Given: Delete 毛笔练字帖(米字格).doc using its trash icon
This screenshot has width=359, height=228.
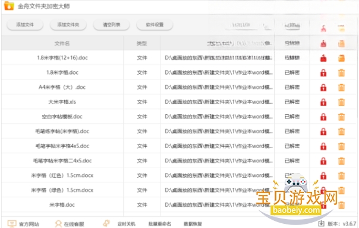Looking at the screenshot, I should [x=341, y=131].
